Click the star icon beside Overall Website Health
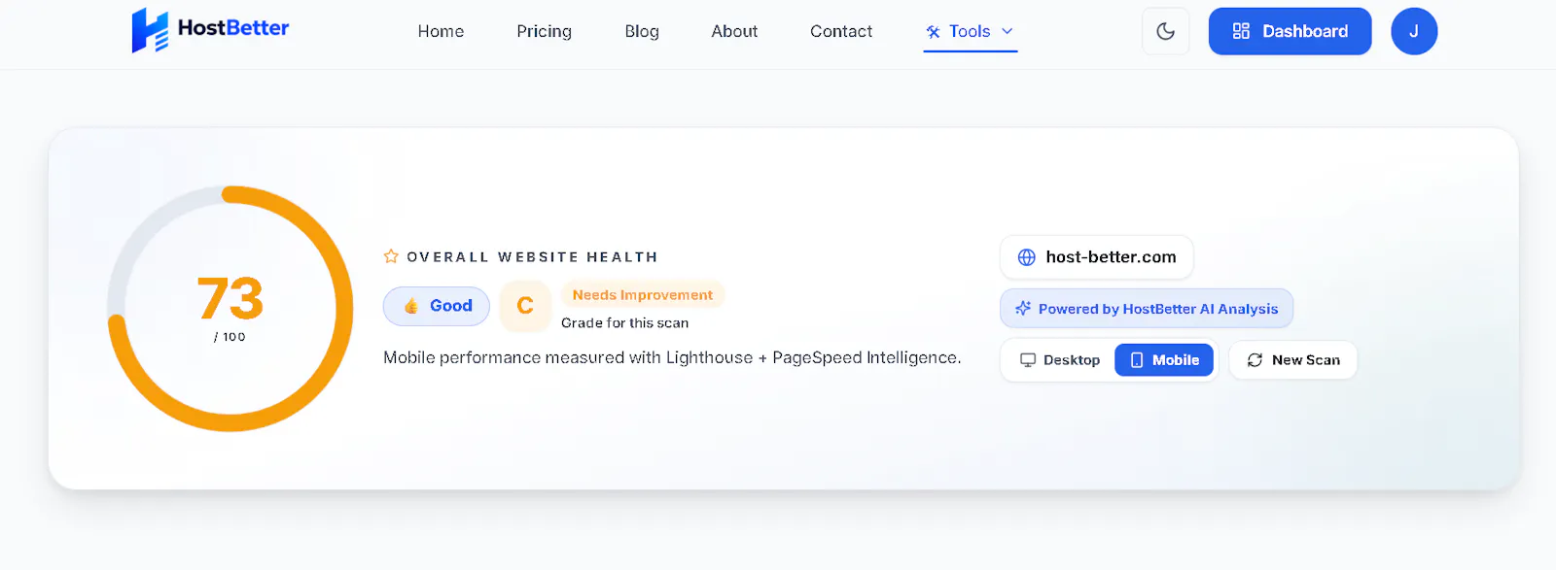Image resolution: width=1556 pixels, height=570 pixels. point(391,256)
